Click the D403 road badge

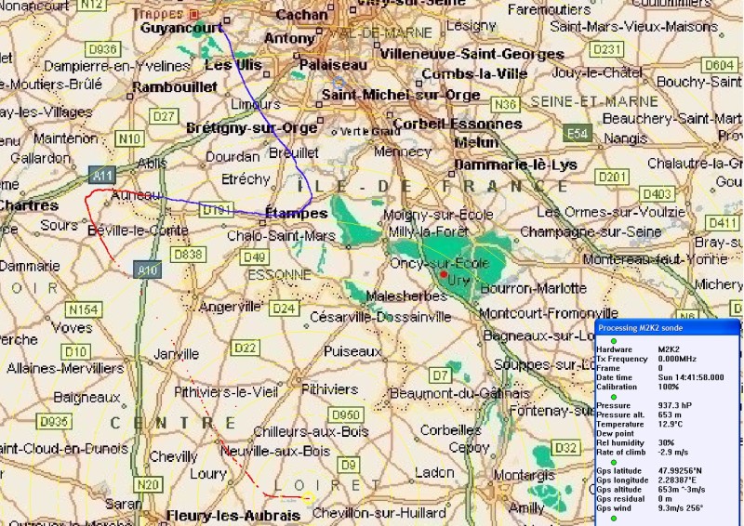658,194
